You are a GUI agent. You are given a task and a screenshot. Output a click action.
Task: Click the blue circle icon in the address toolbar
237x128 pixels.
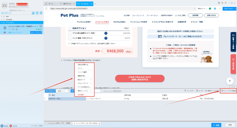[215, 9]
